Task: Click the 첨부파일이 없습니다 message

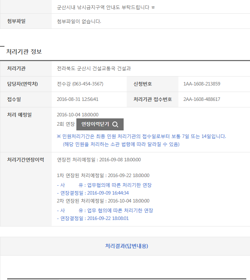Action: click(x=79, y=22)
